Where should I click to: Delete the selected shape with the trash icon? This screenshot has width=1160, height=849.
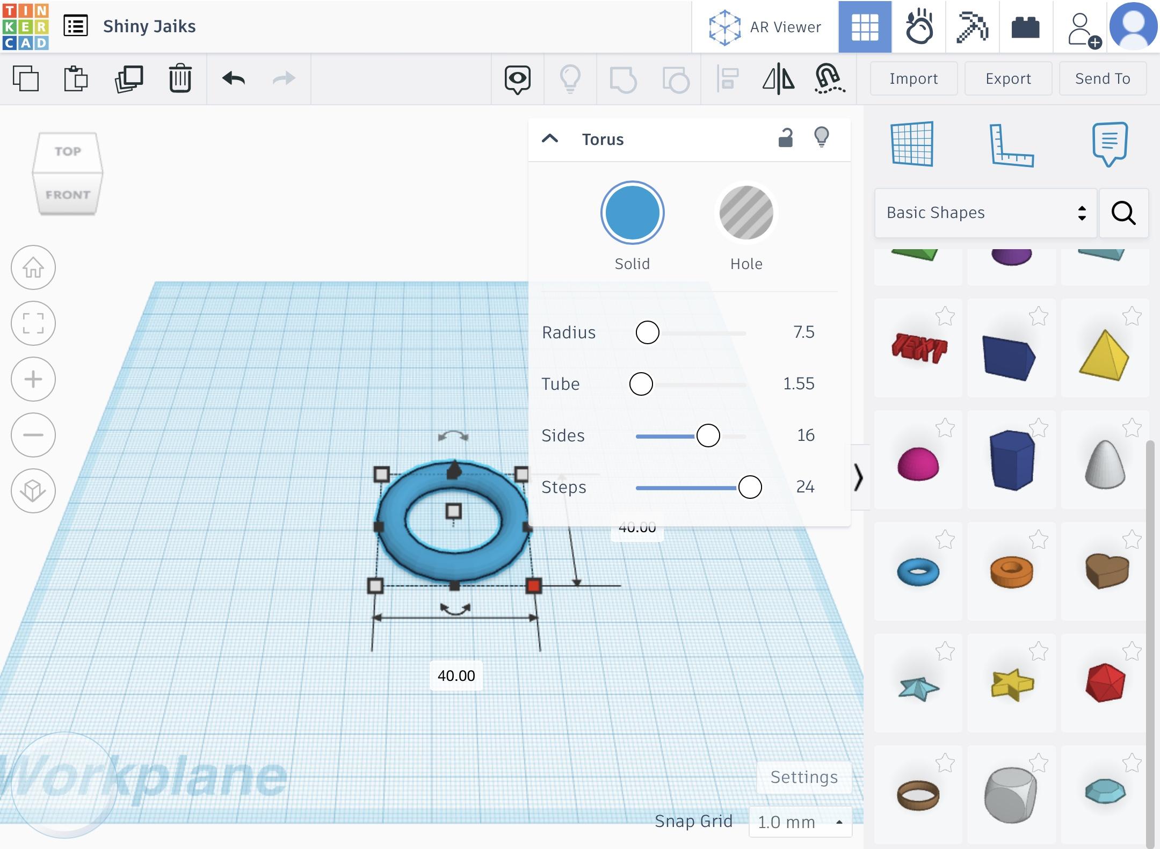(x=180, y=79)
